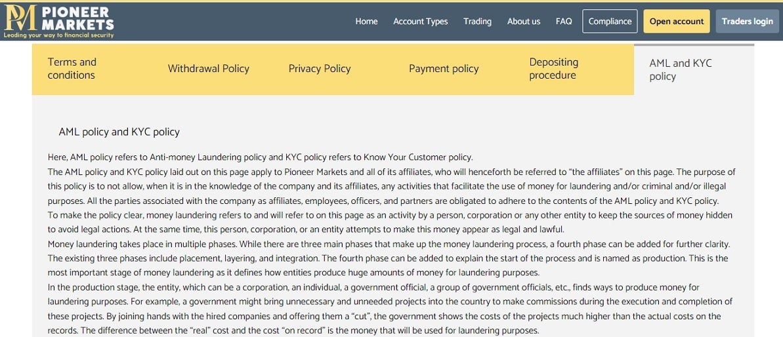
Task: Click the sentence starting 'Here, AML policy refers'
Action: pyautogui.click(x=260, y=157)
